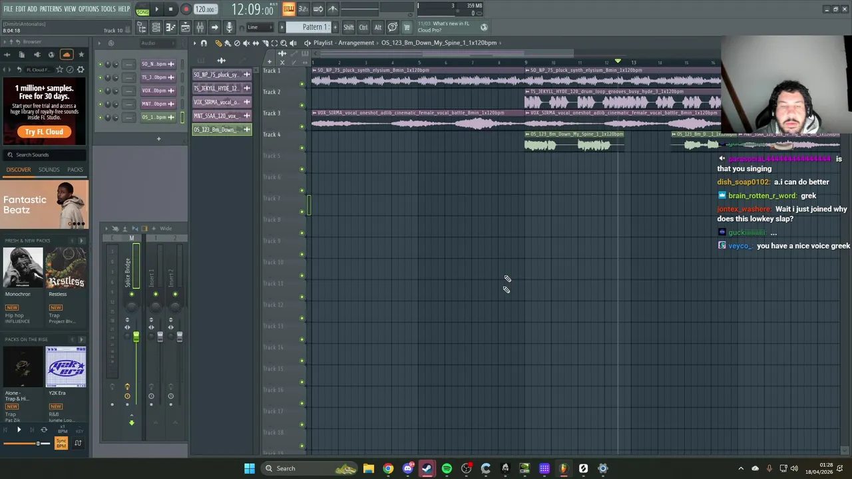
Task: Play the FL Cloud preview sample
Action: (19, 430)
